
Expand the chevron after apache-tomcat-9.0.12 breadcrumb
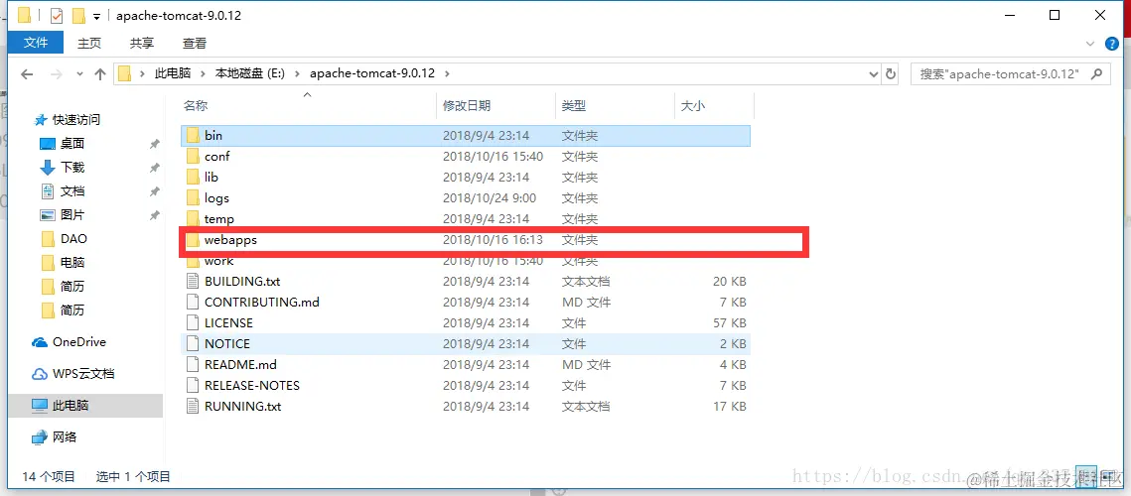447,73
